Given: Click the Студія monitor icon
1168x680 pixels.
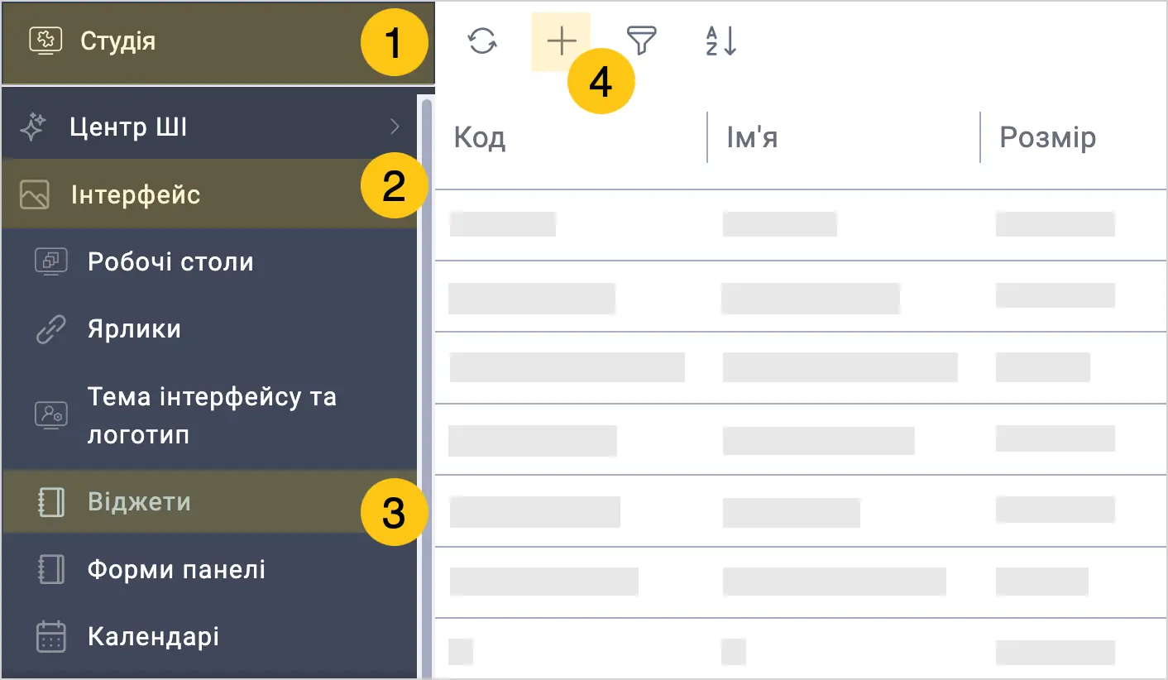Looking at the screenshot, I should pyautogui.click(x=45, y=41).
